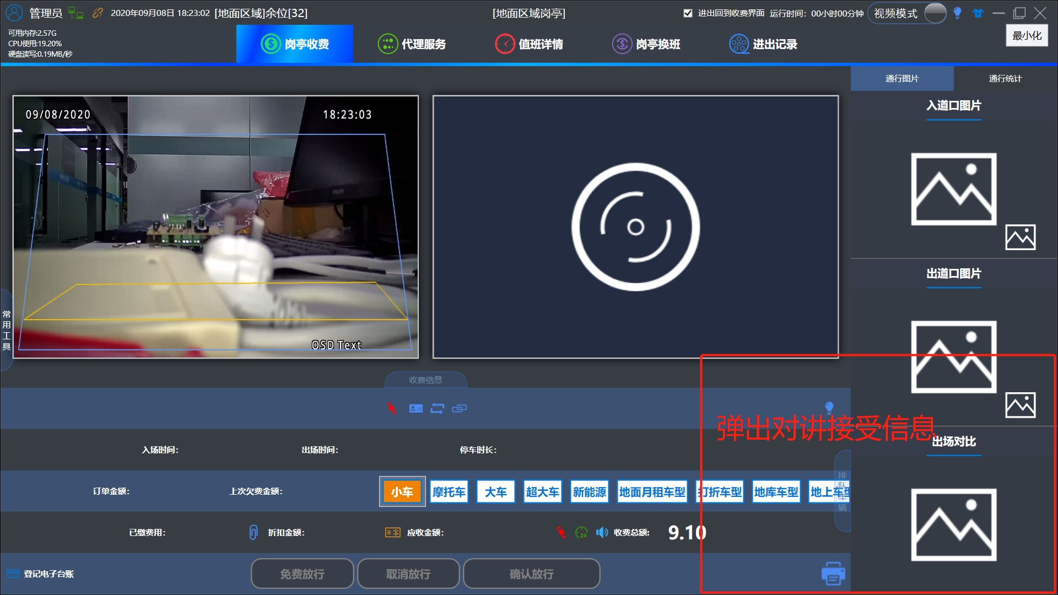Viewport: 1058px width, 595px height.
Task: Open 值班详情 tab
Action: click(529, 44)
